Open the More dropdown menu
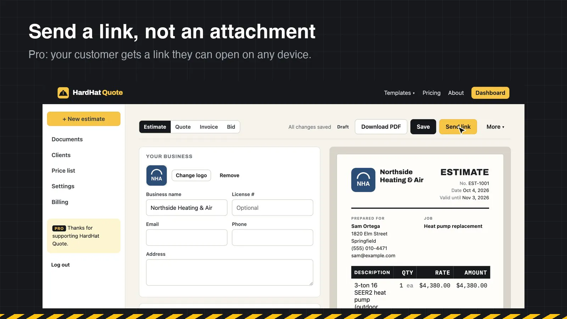 coord(495,127)
